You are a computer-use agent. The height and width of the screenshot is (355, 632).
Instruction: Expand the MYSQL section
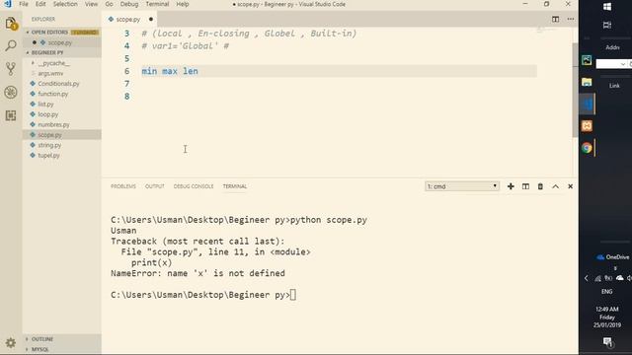point(61,349)
